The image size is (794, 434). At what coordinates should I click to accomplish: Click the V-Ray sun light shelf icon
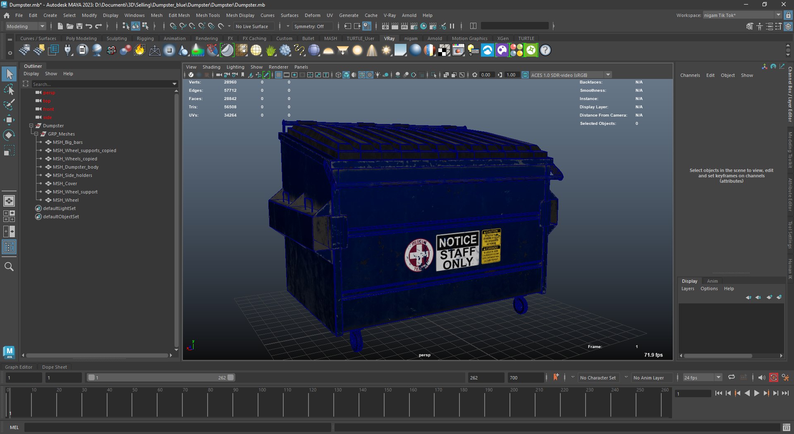pos(386,50)
